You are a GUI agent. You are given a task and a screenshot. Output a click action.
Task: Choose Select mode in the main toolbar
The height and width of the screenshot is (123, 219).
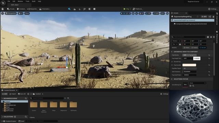[69, 9]
